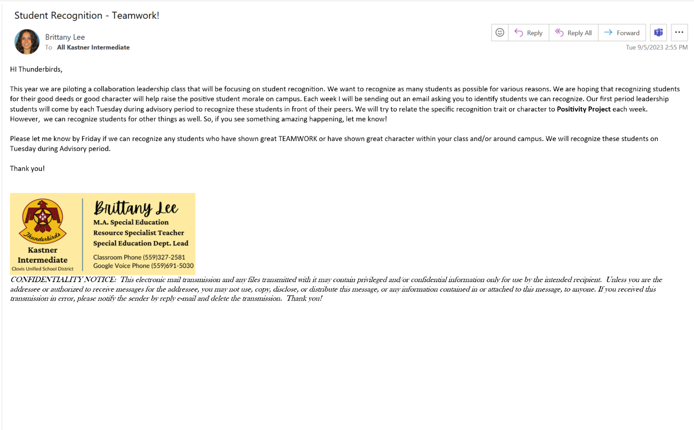This screenshot has height=430, width=694.
Task: Click the Reply button
Action: tap(528, 33)
